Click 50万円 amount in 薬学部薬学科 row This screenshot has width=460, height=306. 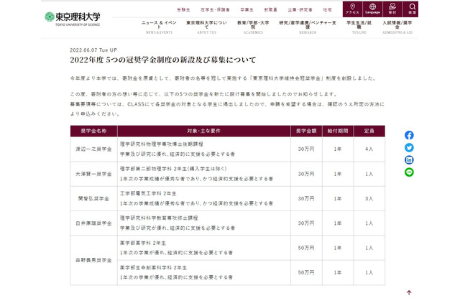tap(306, 248)
